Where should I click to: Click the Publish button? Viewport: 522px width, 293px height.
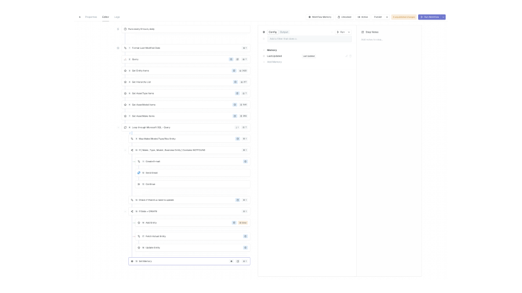click(378, 17)
